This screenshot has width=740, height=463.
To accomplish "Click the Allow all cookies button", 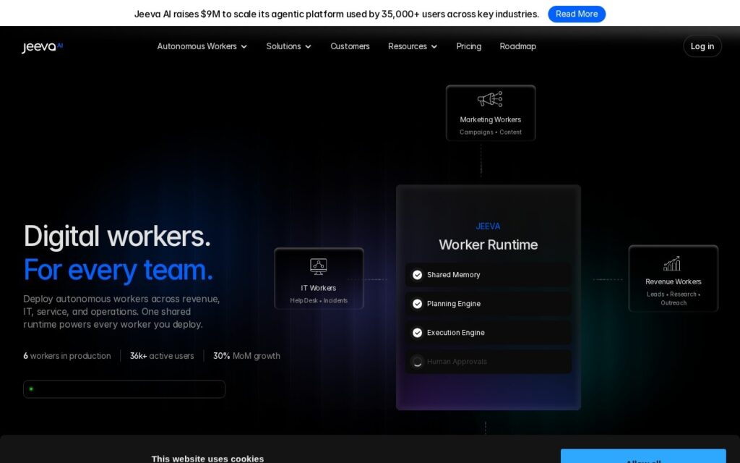I will (x=643, y=456).
